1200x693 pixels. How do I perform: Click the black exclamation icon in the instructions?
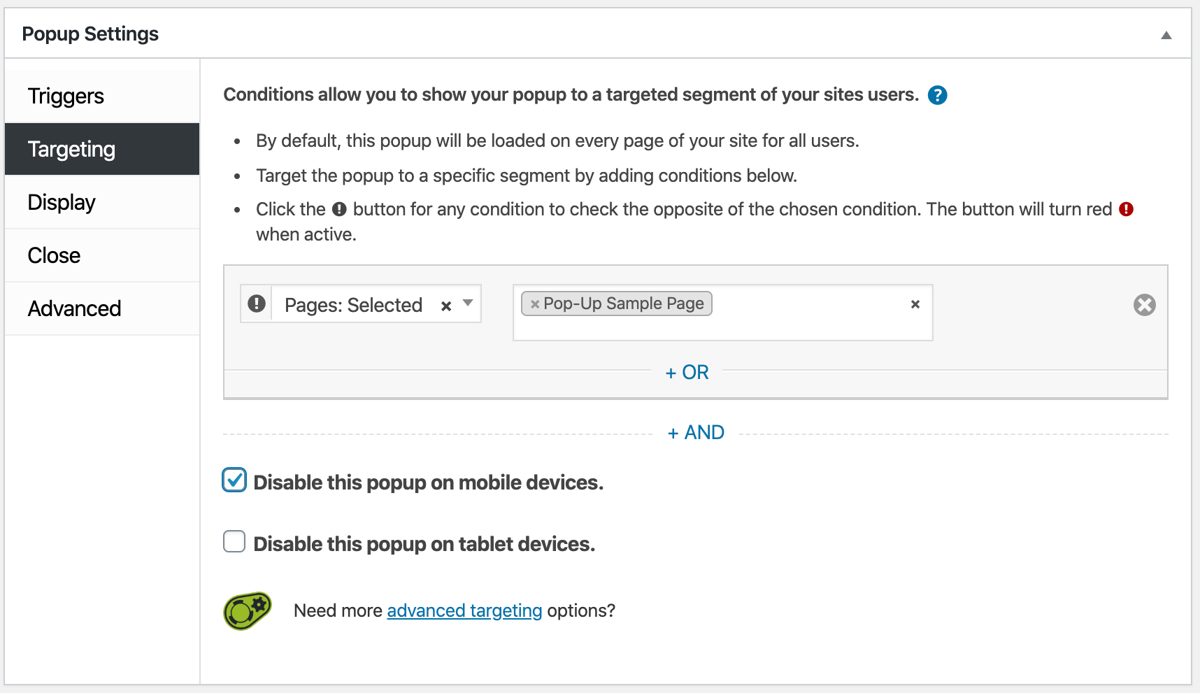point(339,209)
